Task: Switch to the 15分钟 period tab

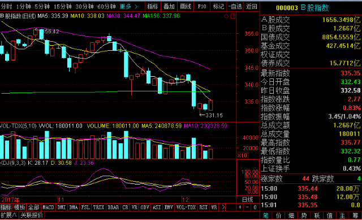Action: (63, 6)
